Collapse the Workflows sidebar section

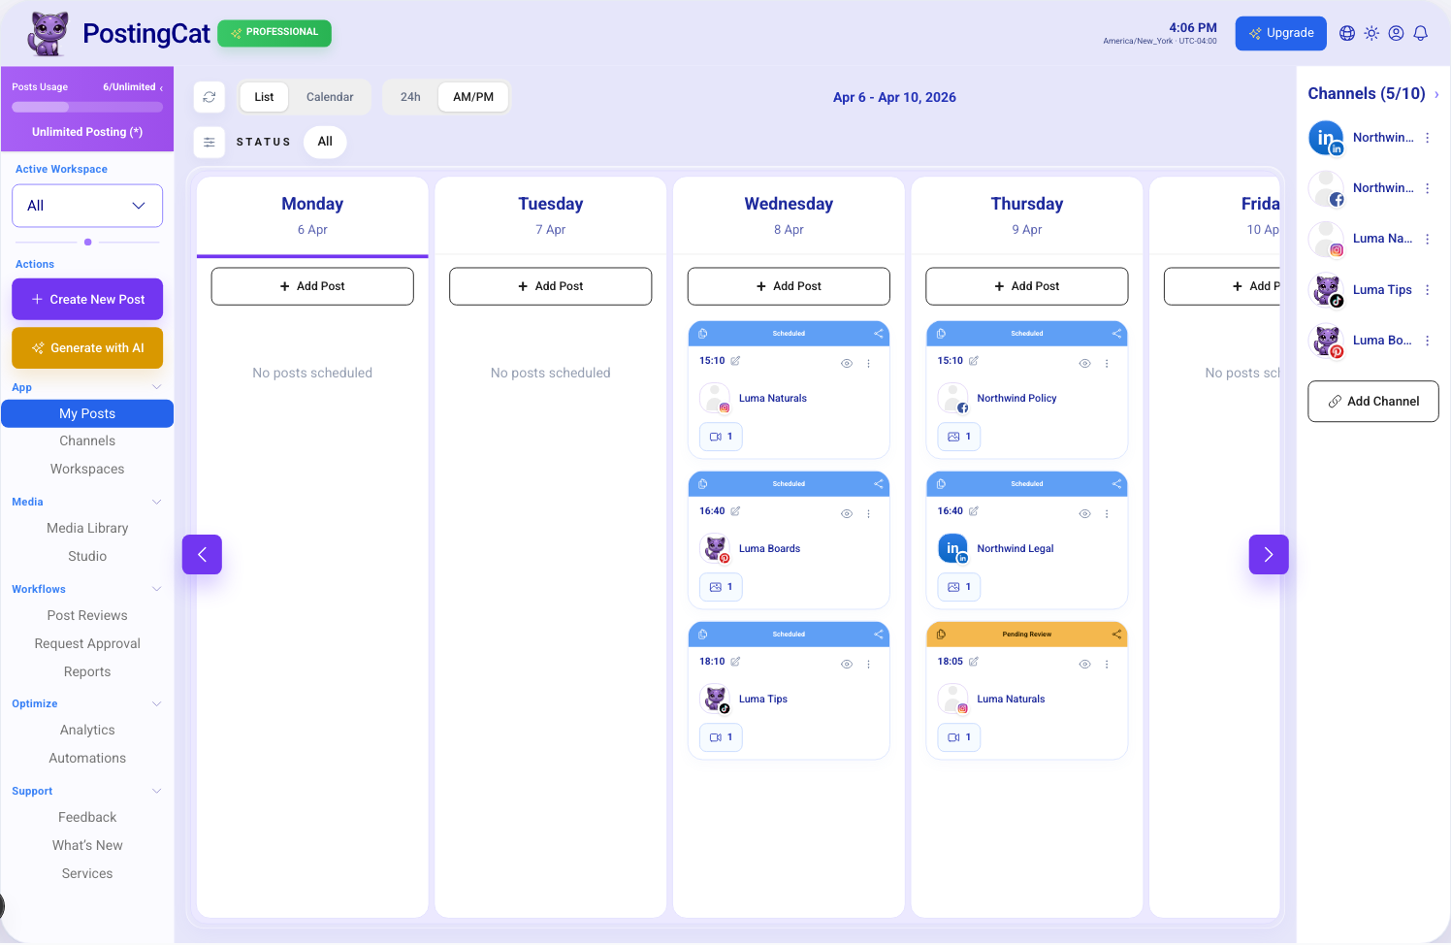click(156, 589)
